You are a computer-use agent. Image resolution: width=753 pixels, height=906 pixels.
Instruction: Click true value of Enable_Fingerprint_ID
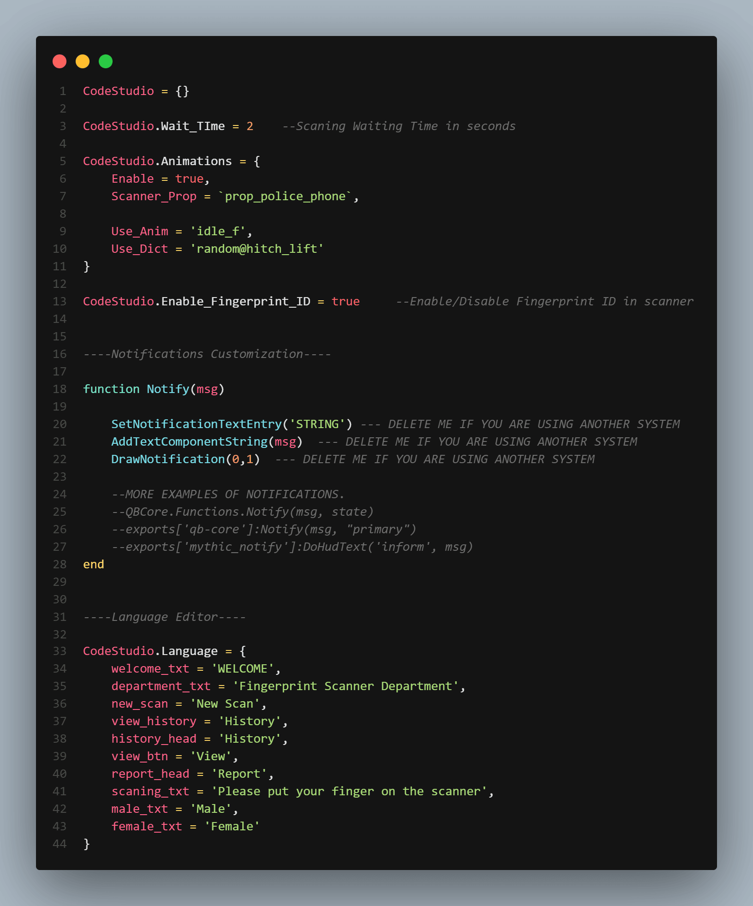pyautogui.click(x=345, y=302)
